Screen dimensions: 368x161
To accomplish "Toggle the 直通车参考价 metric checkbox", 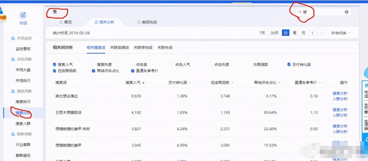I will click(x=132, y=71).
